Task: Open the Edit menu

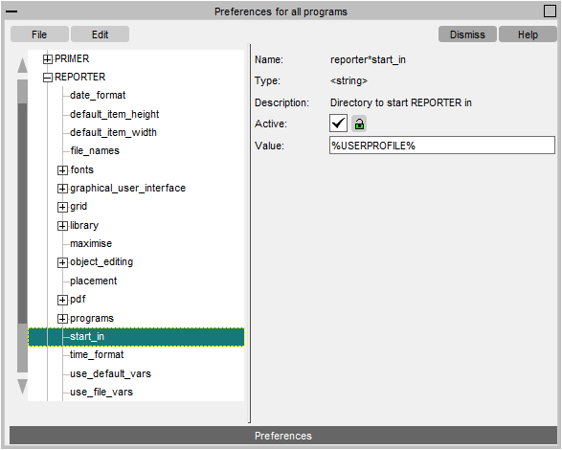Action: click(100, 34)
